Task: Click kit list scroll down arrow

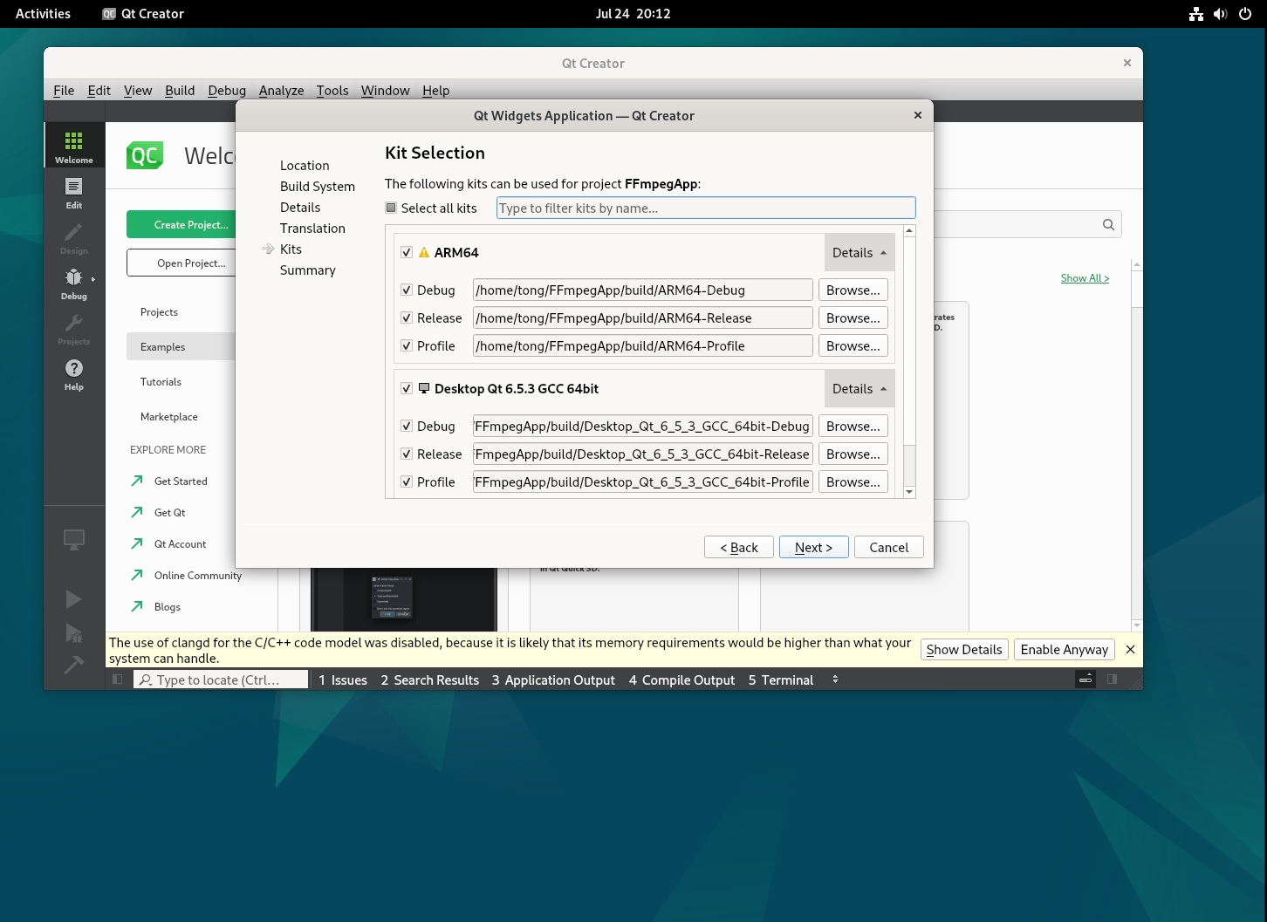Action: (909, 492)
